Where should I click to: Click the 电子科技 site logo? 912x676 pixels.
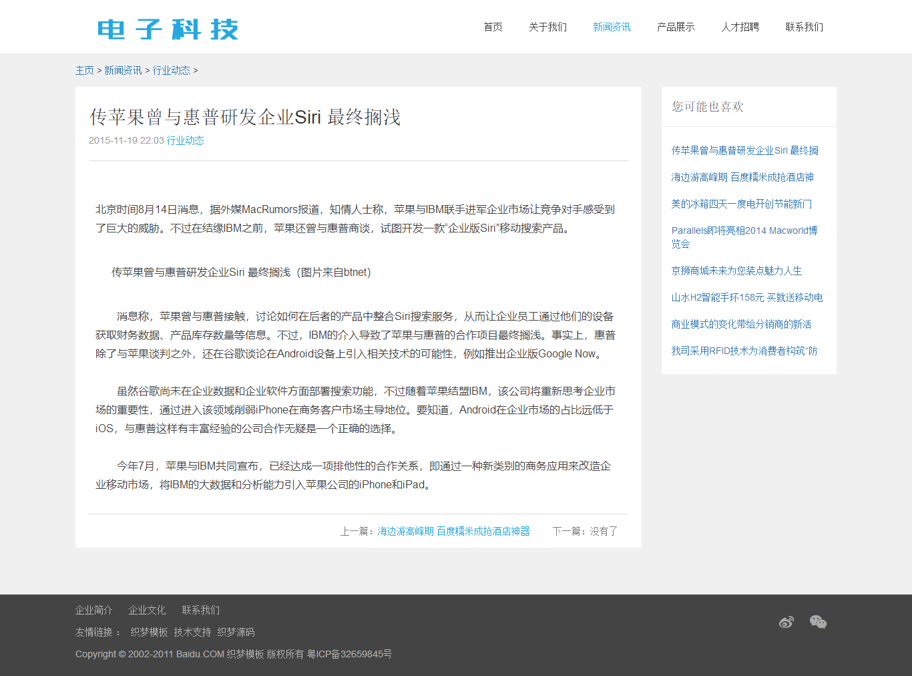[x=168, y=29]
